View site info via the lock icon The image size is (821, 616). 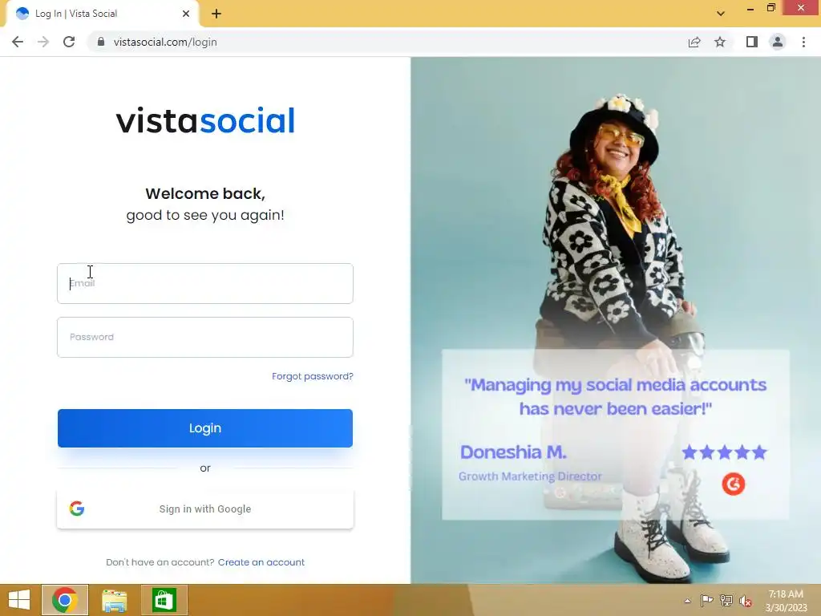101,42
